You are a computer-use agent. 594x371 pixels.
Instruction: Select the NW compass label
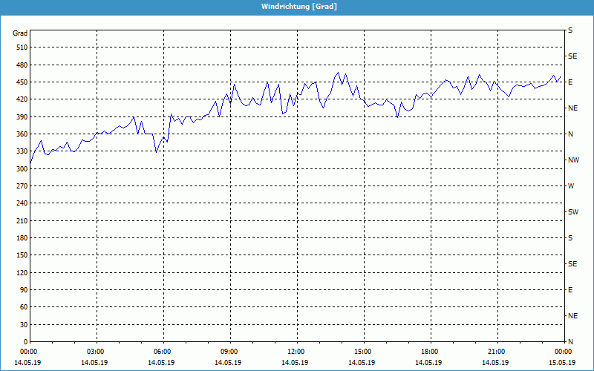tap(572, 160)
